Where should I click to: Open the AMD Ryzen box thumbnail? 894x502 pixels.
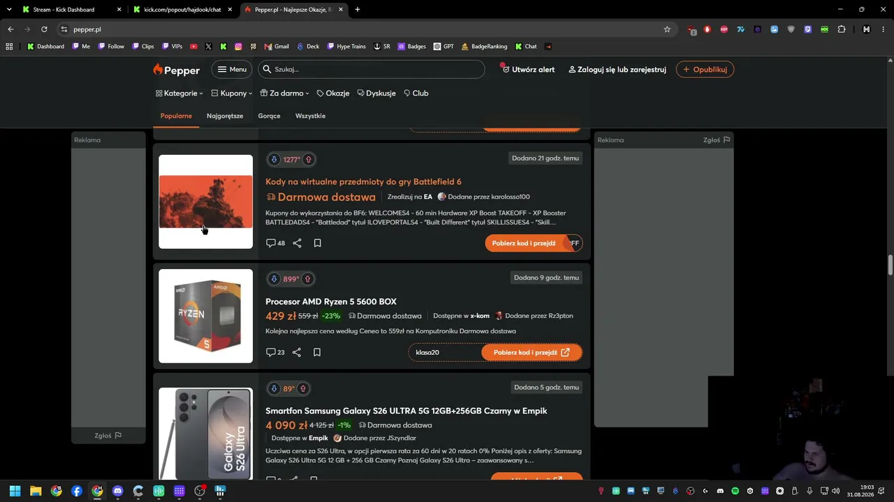coord(205,316)
